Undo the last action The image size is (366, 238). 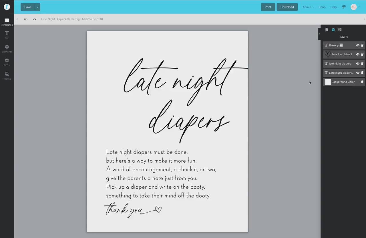pos(26,19)
